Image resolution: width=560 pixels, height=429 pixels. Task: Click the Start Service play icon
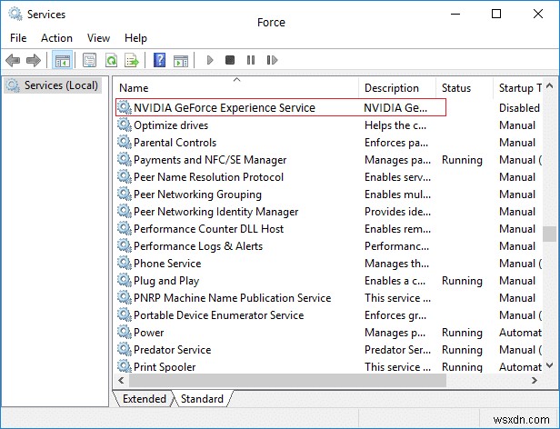pyautogui.click(x=210, y=61)
